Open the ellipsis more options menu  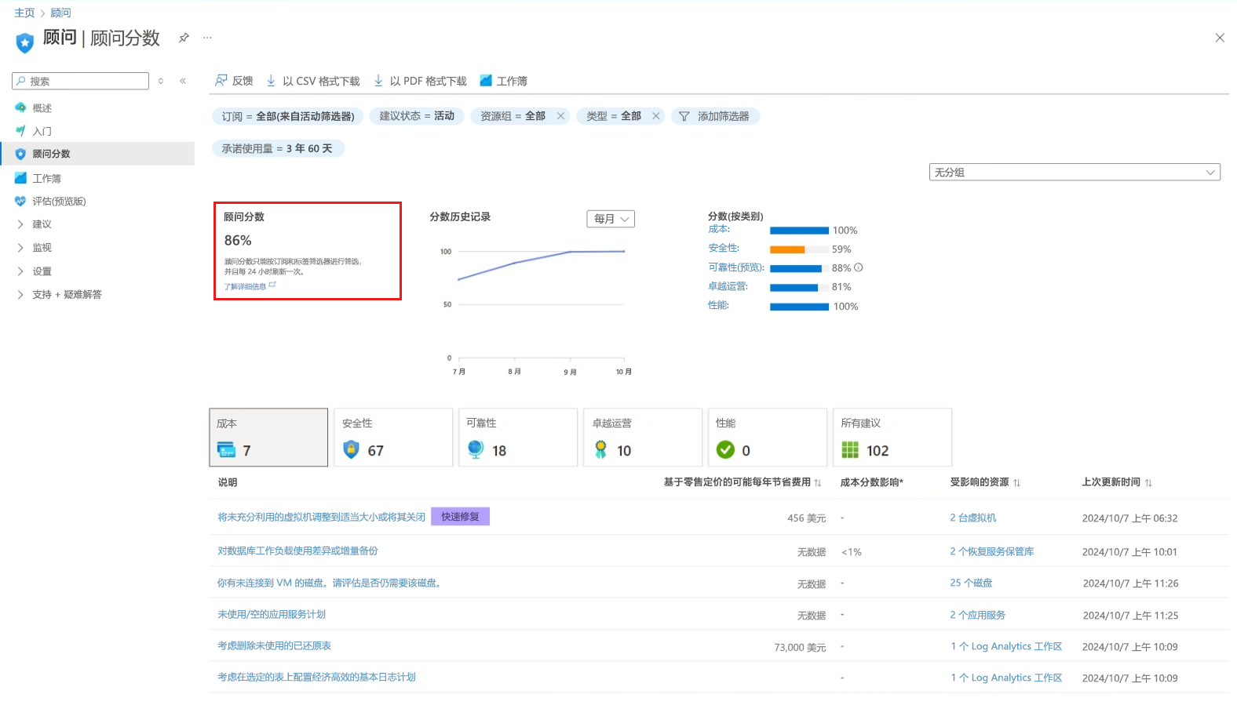click(207, 38)
